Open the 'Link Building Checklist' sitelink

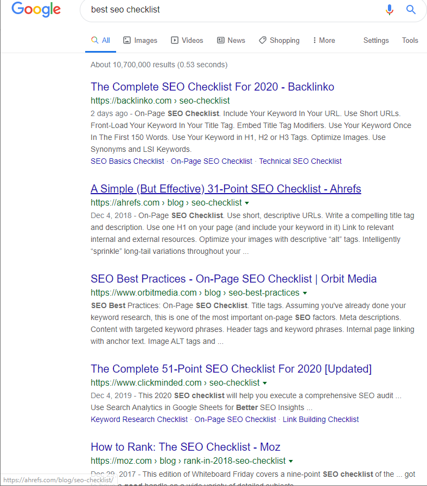pos(321,420)
